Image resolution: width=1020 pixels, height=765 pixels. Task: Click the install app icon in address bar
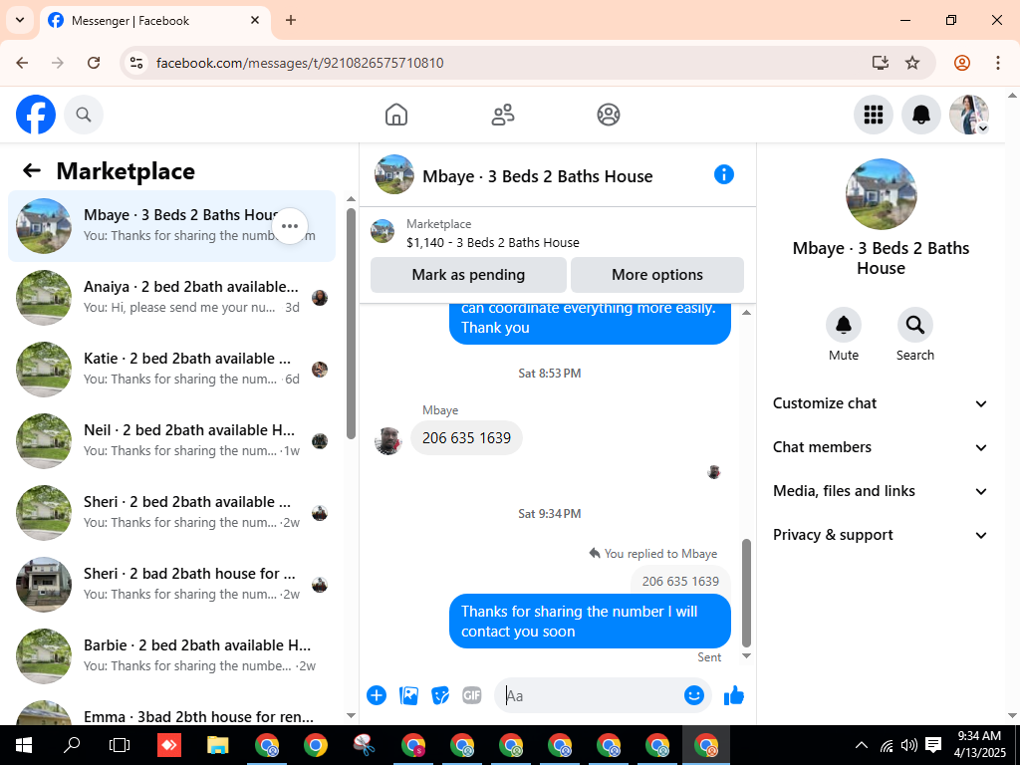point(881,63)
